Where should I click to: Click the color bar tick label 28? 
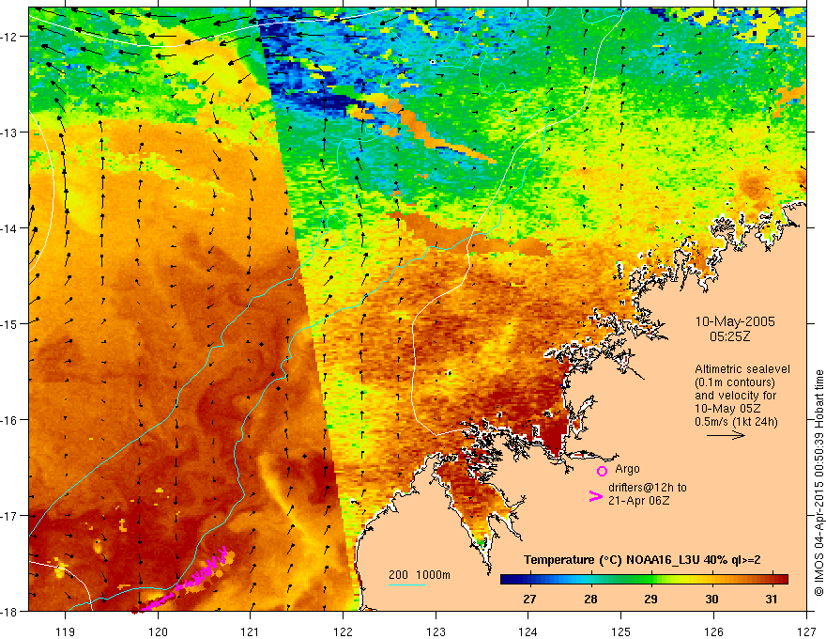pos(590,599)
